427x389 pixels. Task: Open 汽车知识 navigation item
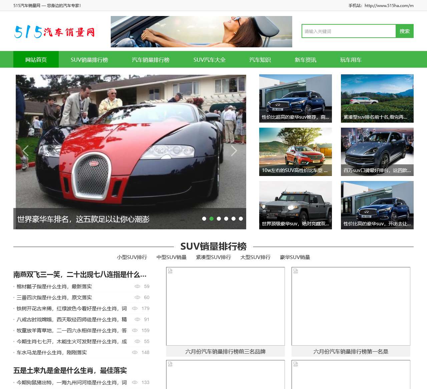tap(260, 60)
